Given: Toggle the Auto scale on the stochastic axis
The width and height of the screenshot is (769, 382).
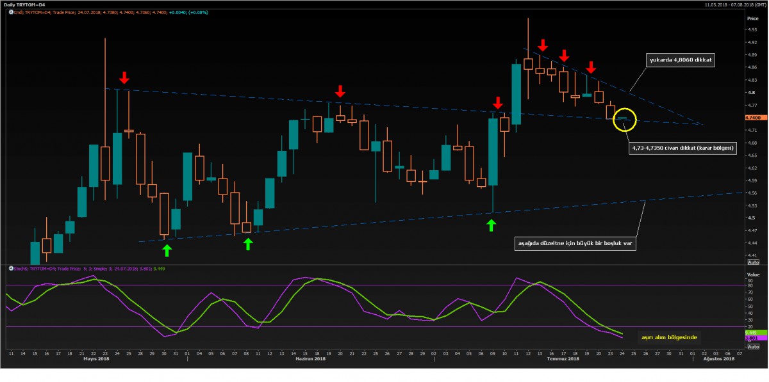Looking at the screenshot, I should [x=753, y=346].
